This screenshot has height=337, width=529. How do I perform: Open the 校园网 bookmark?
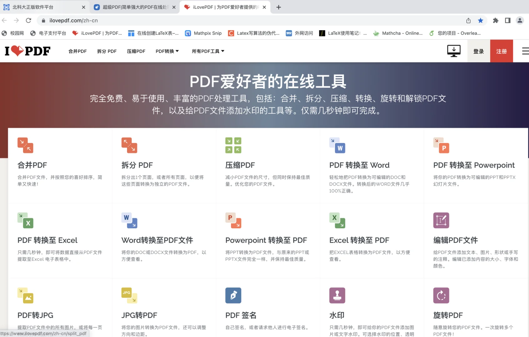[13, 33]
